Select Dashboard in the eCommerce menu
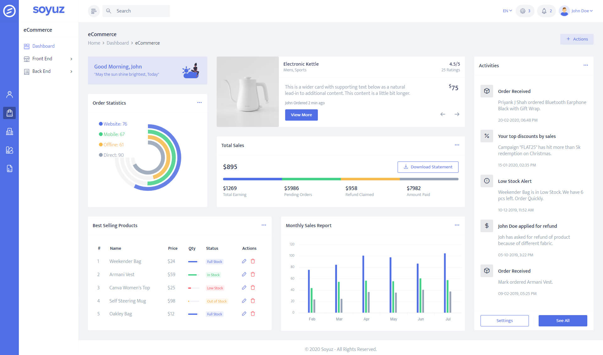Screen dimensions: 603x355 click(x=43, y=46)
